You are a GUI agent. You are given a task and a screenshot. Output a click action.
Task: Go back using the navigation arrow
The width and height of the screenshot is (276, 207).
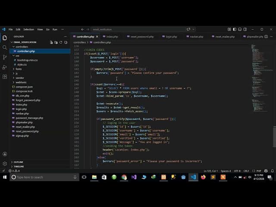[82, 29]
